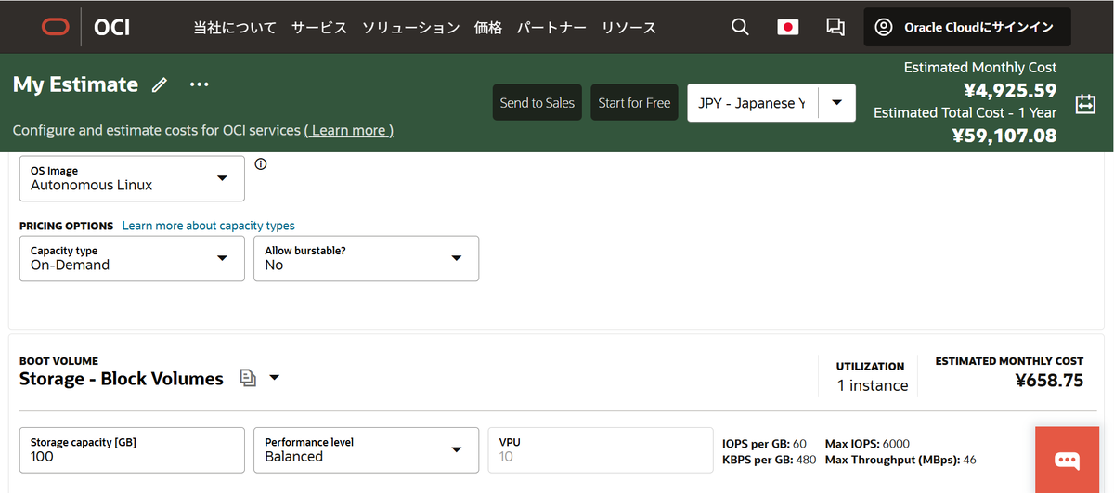Click Send to Sales button
Image resolution: width=1114 pixels, height=493 pixels.
[538, 103]
